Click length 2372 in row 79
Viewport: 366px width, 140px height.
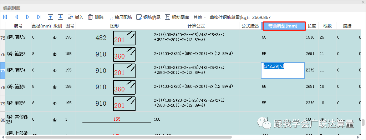(x=310, y=103)
